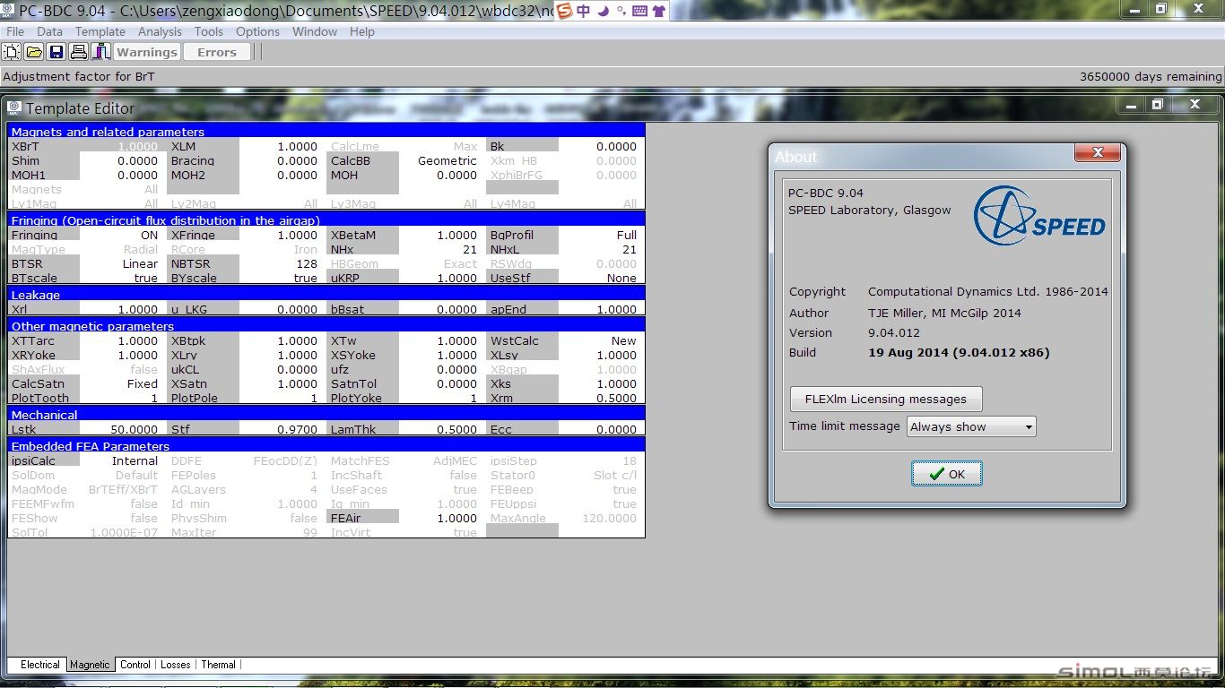Screen dimensions: 1225x688
Task: Switch to the Electrical tab
Action: tap(39, 665)
